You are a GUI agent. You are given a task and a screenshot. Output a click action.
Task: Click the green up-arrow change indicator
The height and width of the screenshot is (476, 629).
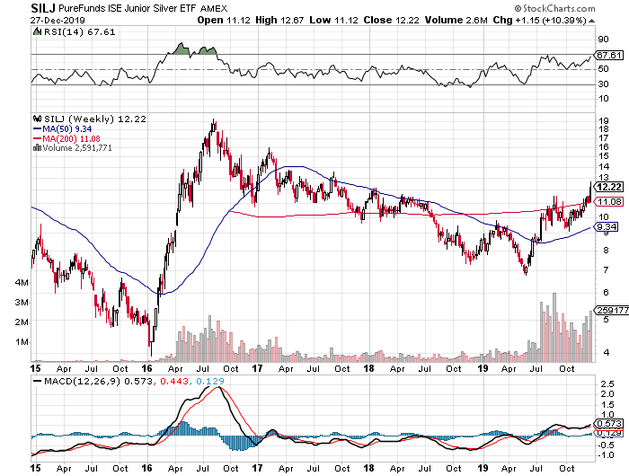click(x=591, y=21)
